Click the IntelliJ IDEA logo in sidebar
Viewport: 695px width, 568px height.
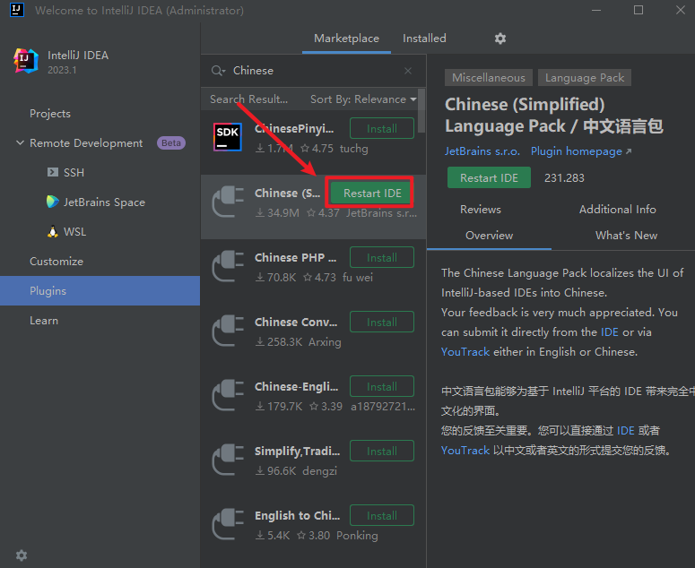(26, 61)
